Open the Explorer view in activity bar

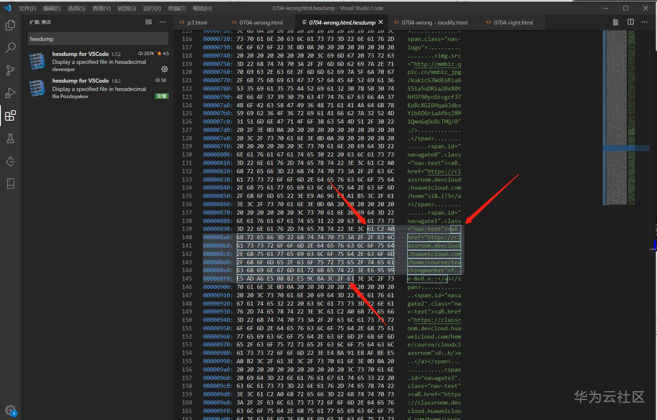(10, 25)
